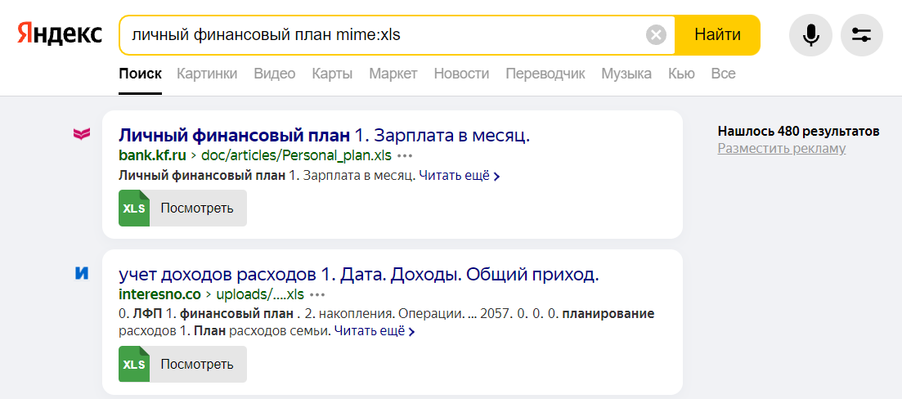The height and width of the screenshot is (399, 902).
Task: Click the XLS file icon under interesno.co result
Action: (x=134, y=364)
